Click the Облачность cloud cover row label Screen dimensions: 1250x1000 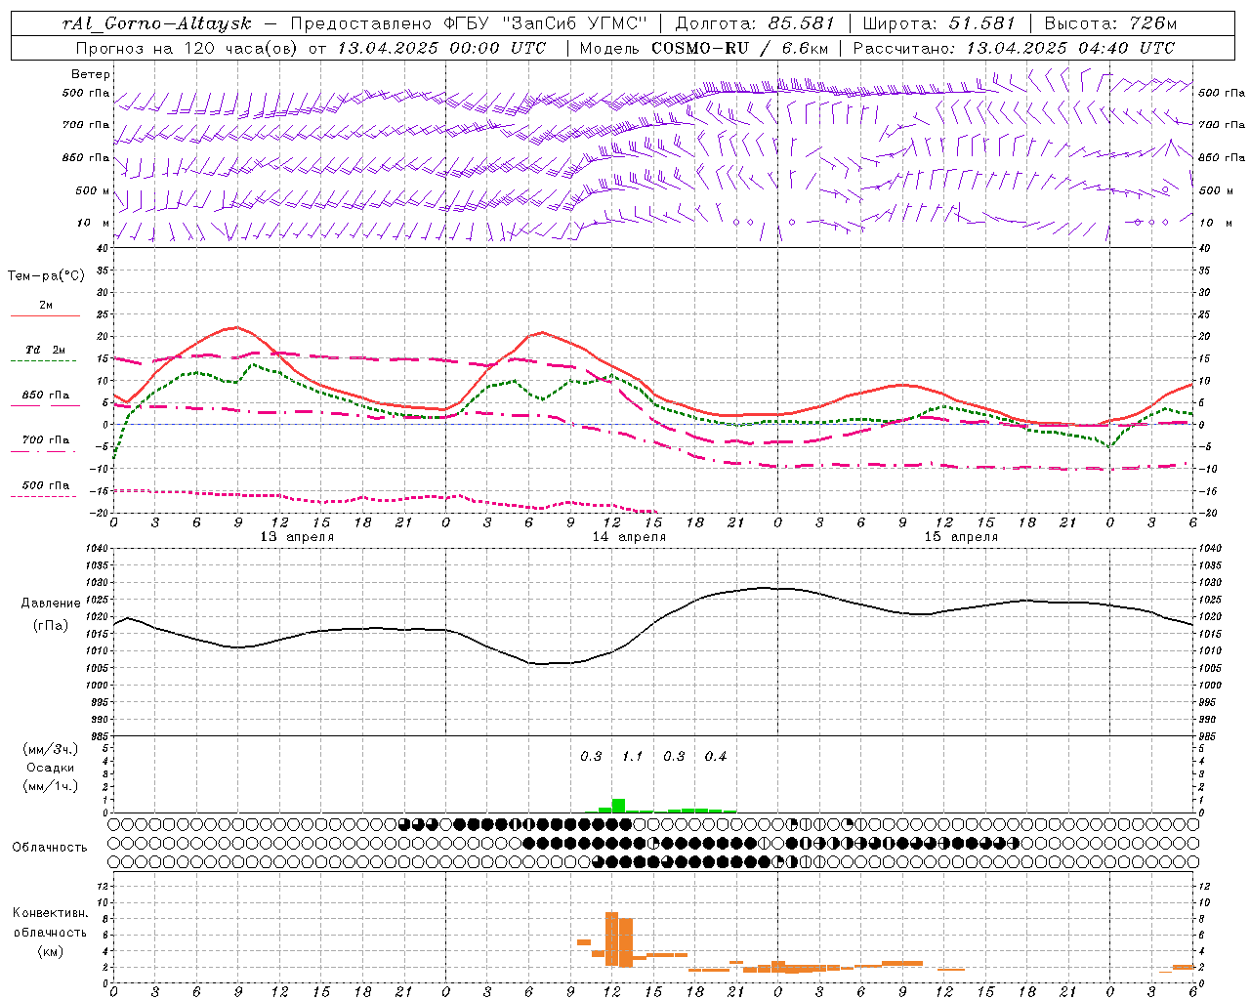(x=50, y=848)
